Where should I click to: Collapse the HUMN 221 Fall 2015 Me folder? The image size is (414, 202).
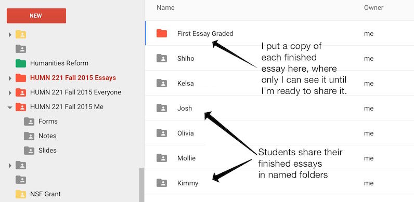click(10, 107)
